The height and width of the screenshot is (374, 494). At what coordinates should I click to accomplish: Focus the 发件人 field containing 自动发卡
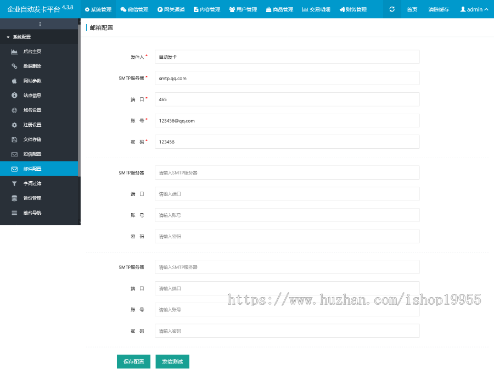tap(287, 57)
